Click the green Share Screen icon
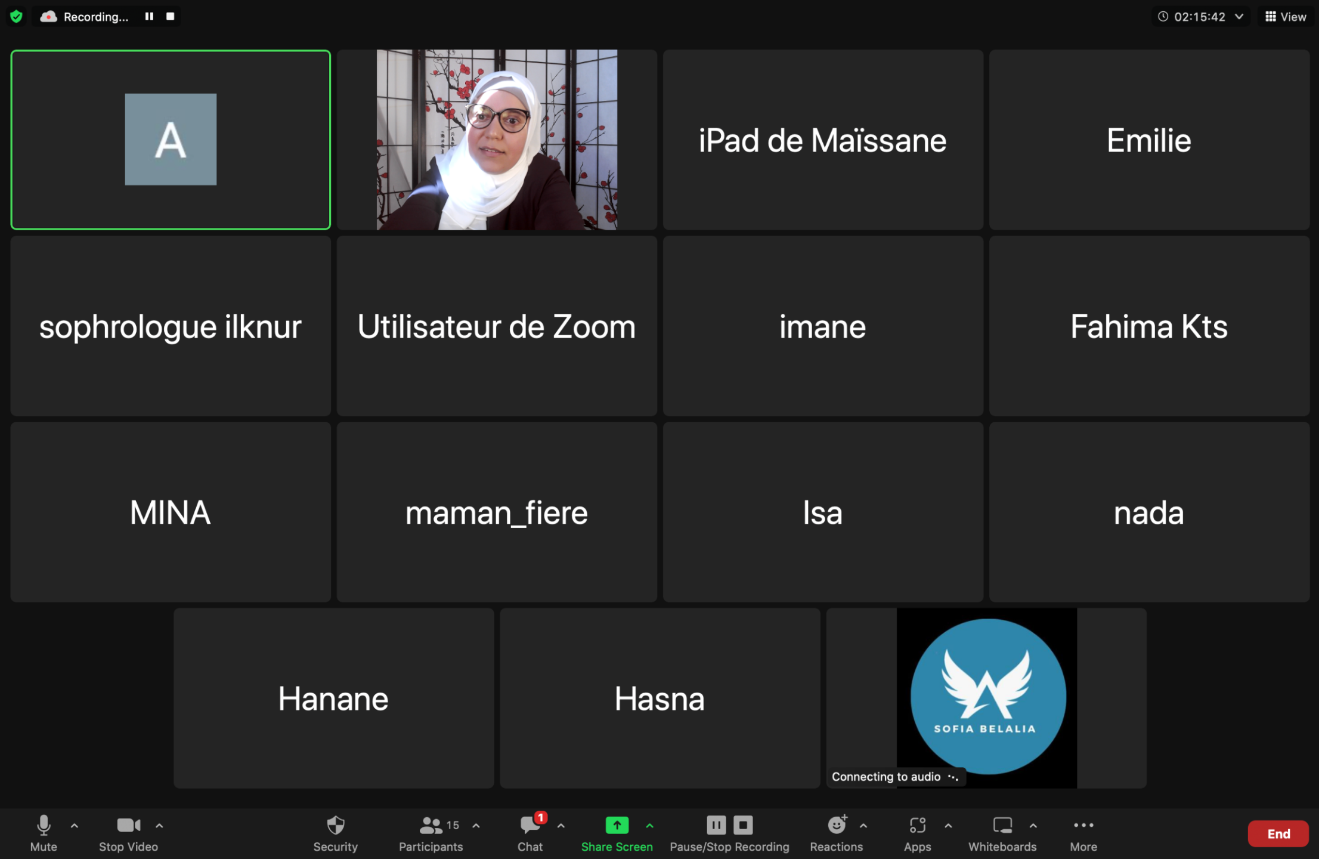 617,825
